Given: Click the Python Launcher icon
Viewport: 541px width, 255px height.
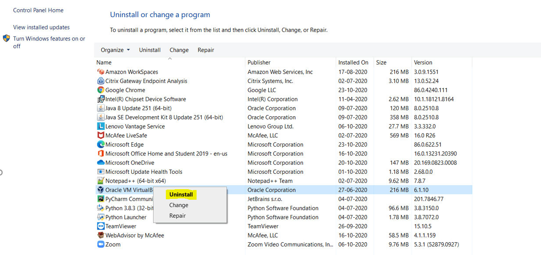Looking at the screenshot, I should coord(100,217).
